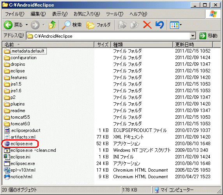Go up one folder level
This screenshot has width=223, height=195.
point(52,25)
